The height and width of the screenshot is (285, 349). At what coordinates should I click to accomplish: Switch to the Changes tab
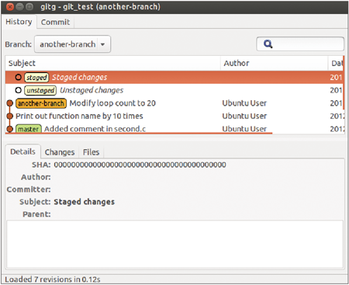point(60,152)
